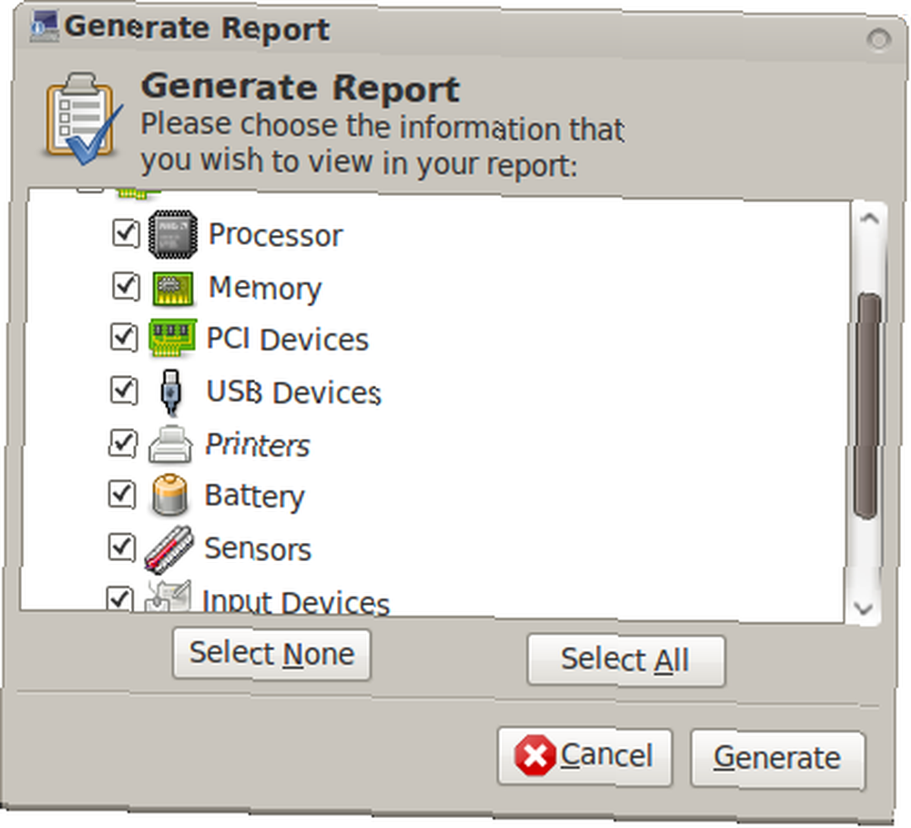This screenshot has width=911, height=828.
Task: Click the Select None button
Action: [271, 654]
